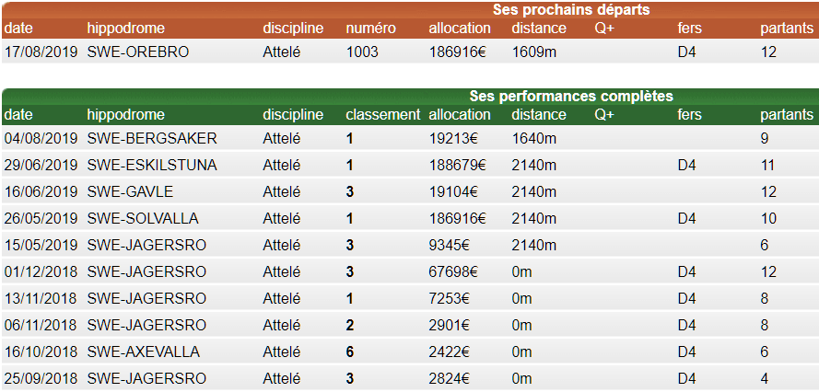Click 'fers' column header in departures table
This screenshot has height=392, width=819.
[690, 29]
